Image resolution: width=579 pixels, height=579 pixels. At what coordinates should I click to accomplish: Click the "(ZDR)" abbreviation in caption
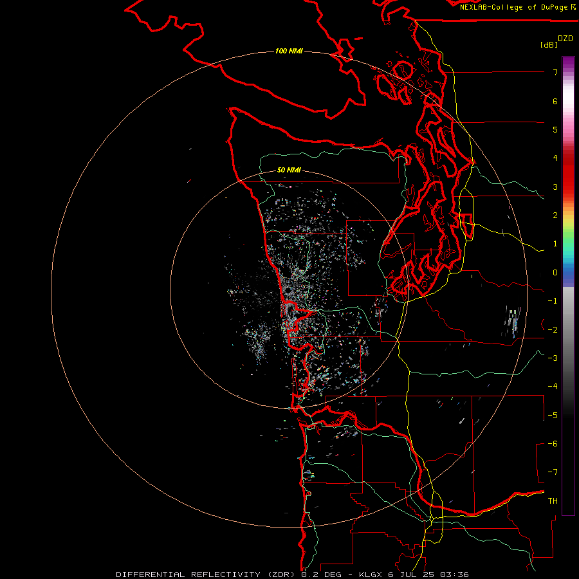point(281,574)
